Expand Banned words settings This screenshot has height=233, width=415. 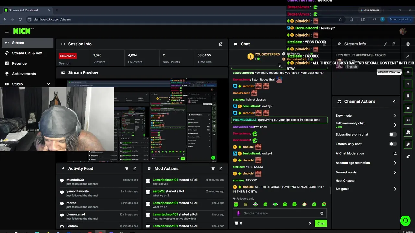[x=395, y=172]
